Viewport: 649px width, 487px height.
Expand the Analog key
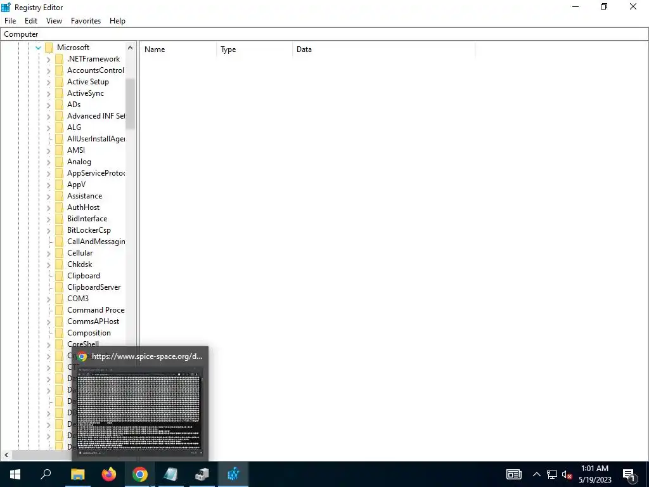pyautogui.click(x=48, y=162)
